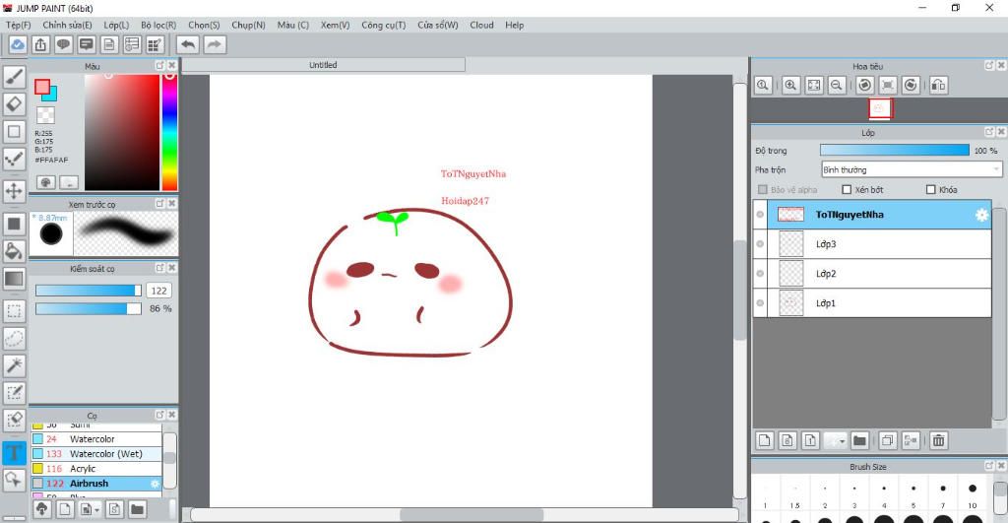Select the Lớp3 layer
1008x523 pixels.
point(872,244)
